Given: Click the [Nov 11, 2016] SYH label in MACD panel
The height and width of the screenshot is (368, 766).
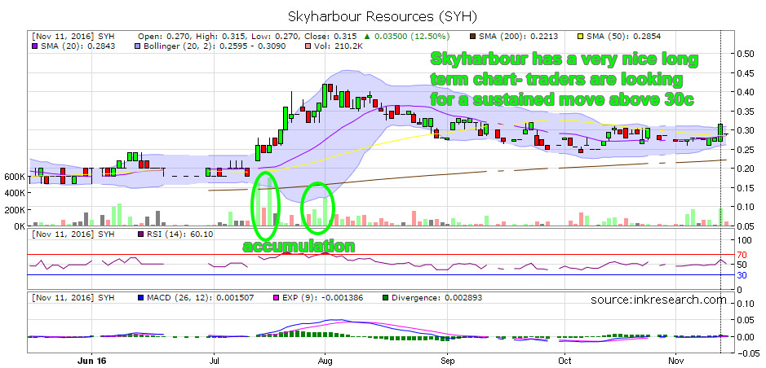Looking at the screenshot, I should pos(73,297).
